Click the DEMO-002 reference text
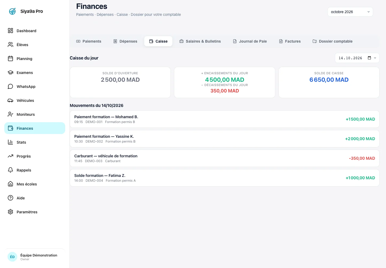This screenshot has height=268, width=386. coord(94,141)
